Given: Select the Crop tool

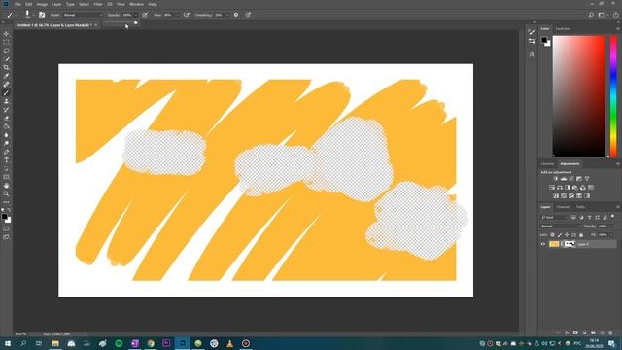Looking at the screenshot, I should [6, 67].
